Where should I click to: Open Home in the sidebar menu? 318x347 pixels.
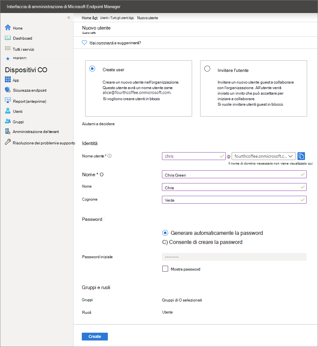tap(18, 28)
